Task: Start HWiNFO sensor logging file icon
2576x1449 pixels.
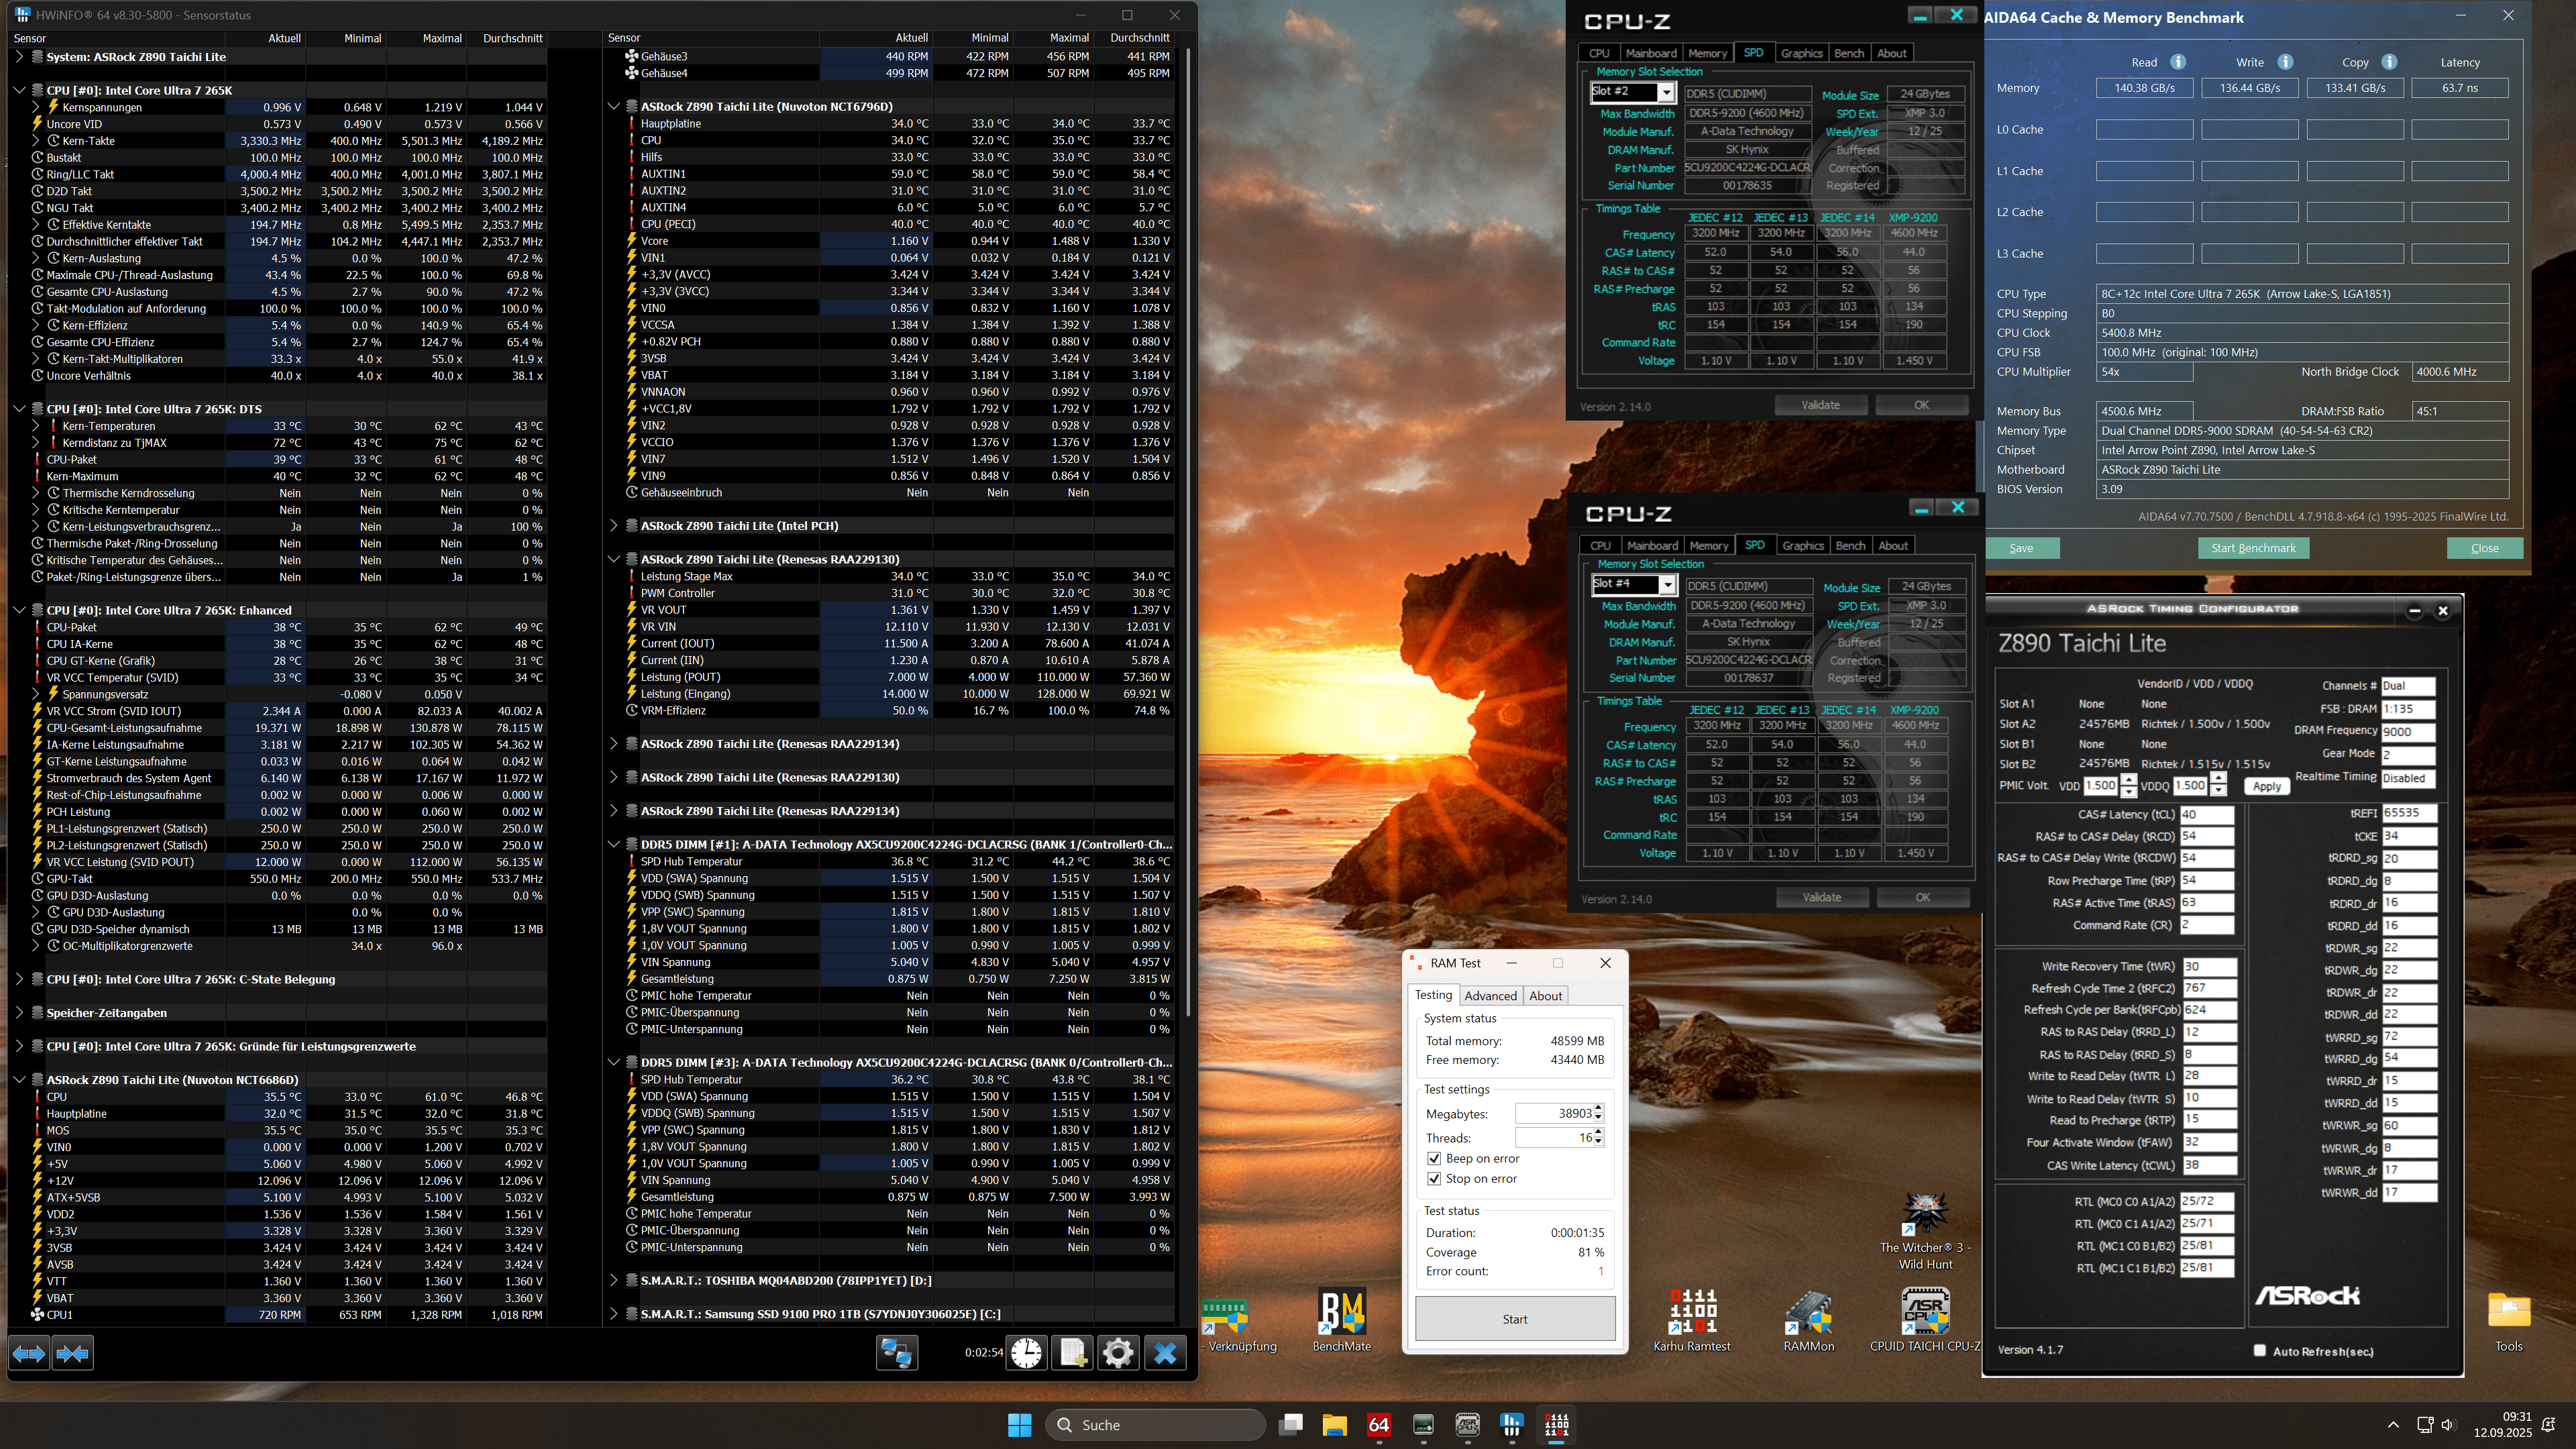Action: [x=1072, y=1353]
